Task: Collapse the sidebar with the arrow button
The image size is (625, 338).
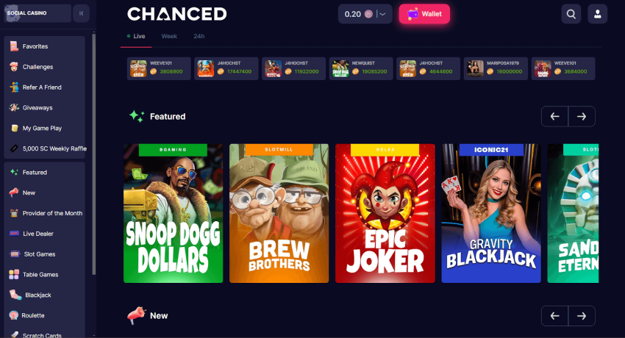Action: coord(81,13)
